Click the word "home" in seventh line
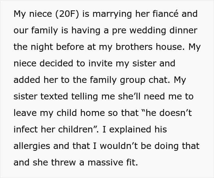This screenshot has width=214, height=178. [x=92, y=113]
